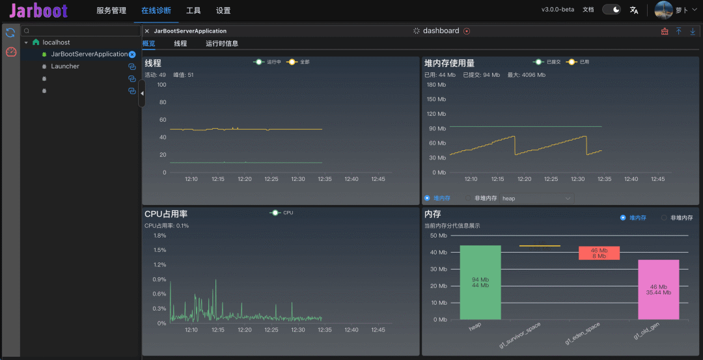Click the refresh icon in left sidebar

click(x=10, y=33)
